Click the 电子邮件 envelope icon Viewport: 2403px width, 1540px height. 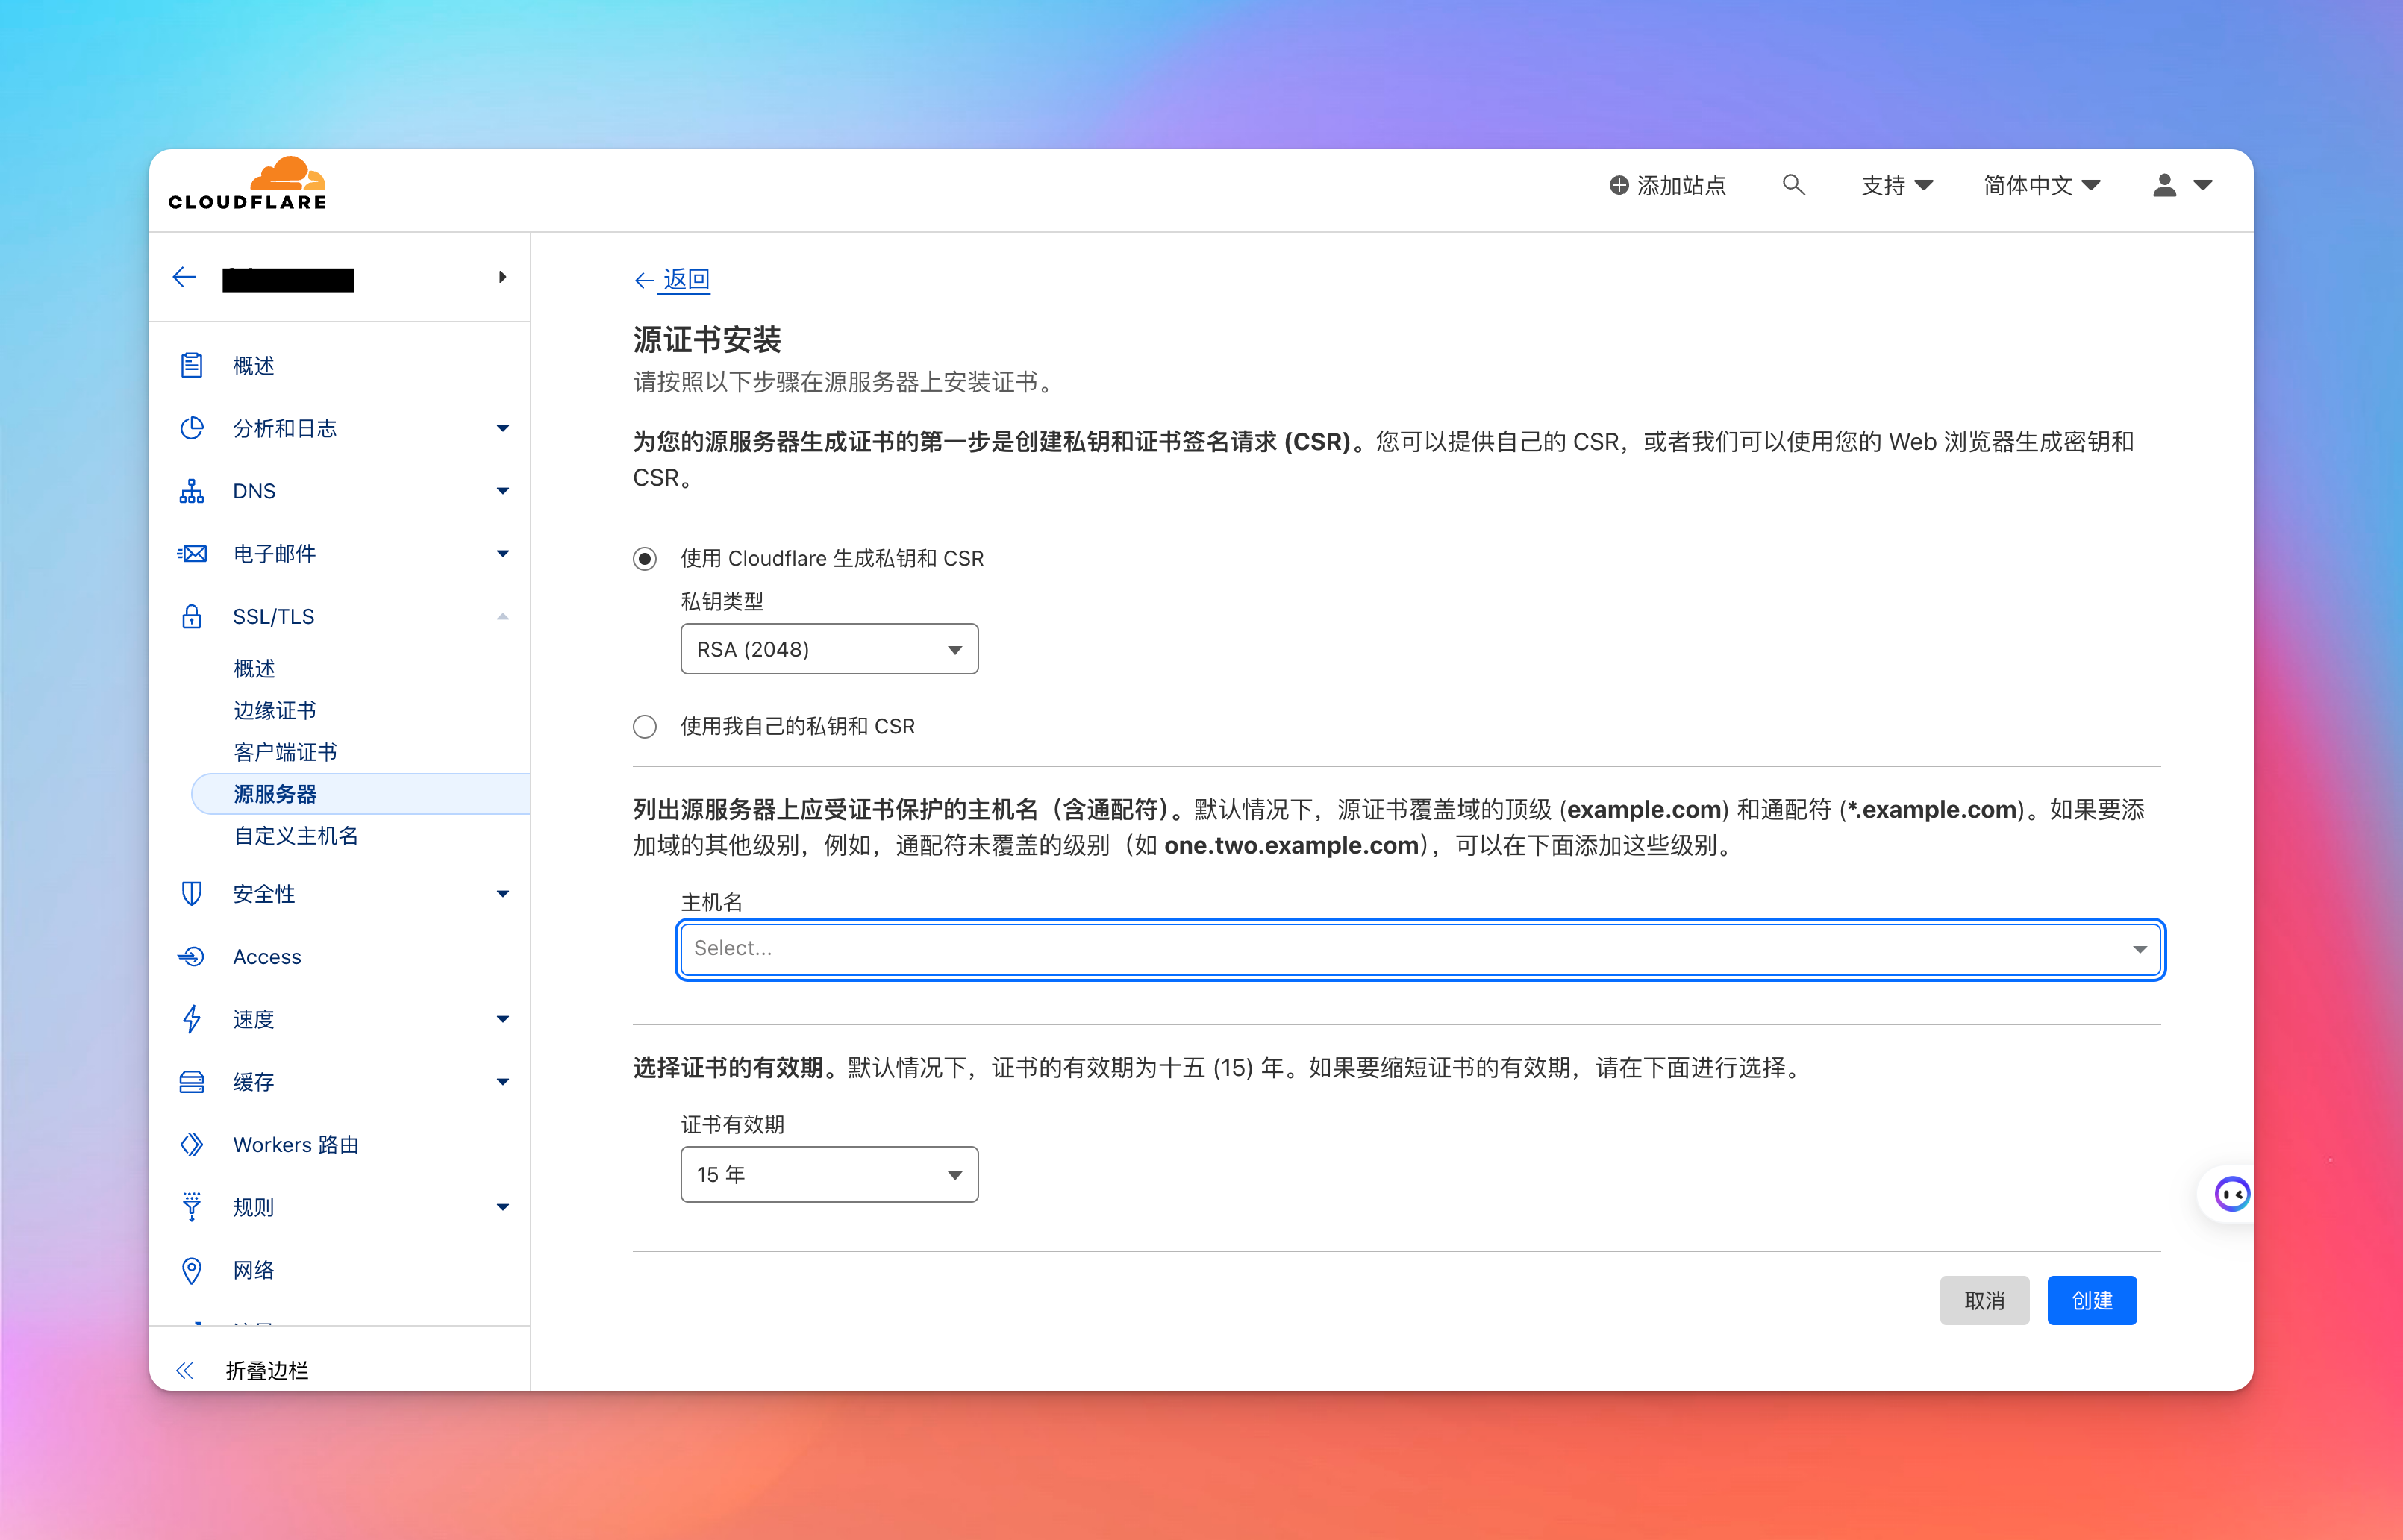191,553
